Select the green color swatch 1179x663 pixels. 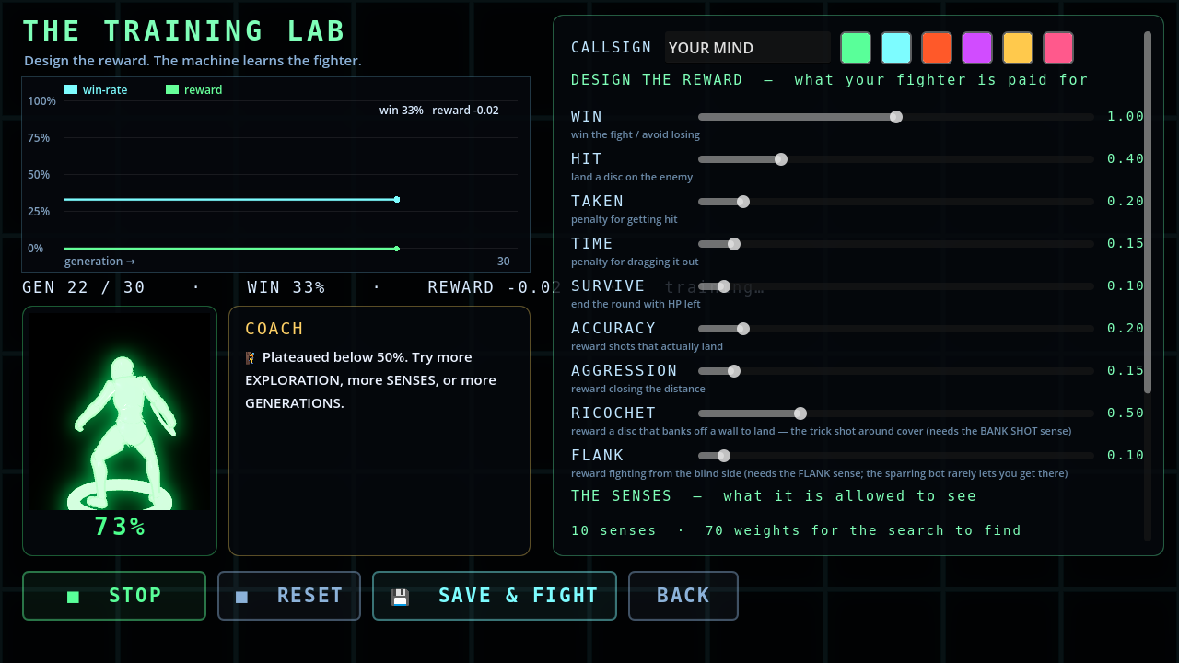pos(856,48)
